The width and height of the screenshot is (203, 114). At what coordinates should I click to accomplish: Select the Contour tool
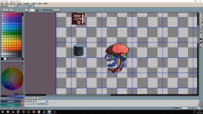201,42
